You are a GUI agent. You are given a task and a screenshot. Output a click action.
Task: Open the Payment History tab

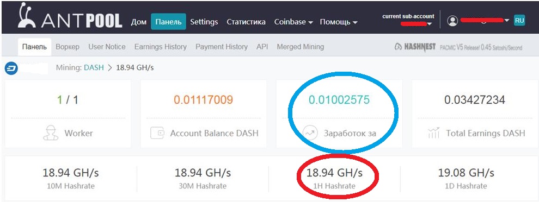click(x=222, y=47)
